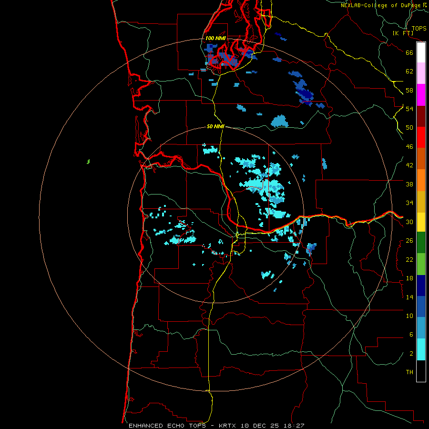Select the "30" legend value

coord(409,222)
